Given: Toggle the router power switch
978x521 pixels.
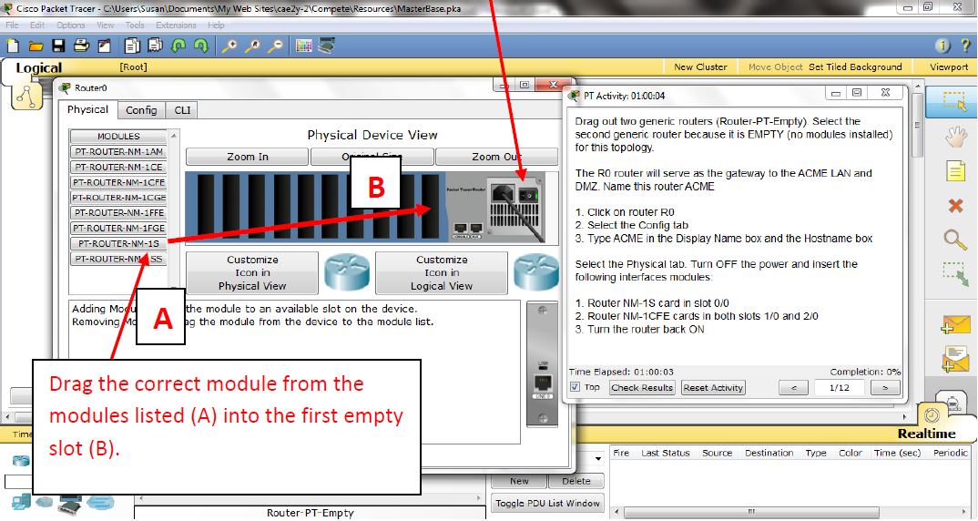Looking at the screenshot, I should click(530, 195).
